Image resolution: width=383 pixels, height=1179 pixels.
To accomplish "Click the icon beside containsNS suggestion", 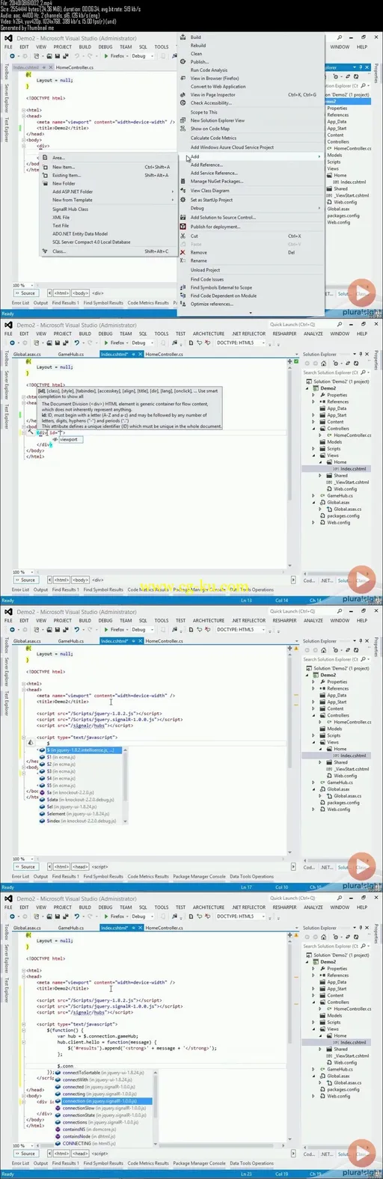I will tap(58, 1130).
